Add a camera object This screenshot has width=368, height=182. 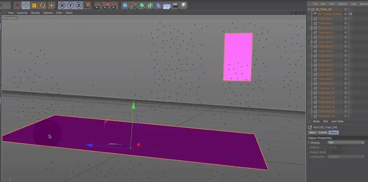(x=175, y=5)
